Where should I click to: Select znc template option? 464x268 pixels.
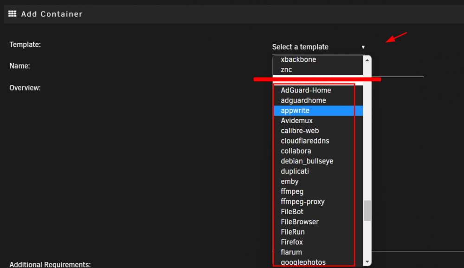point(318,70)
